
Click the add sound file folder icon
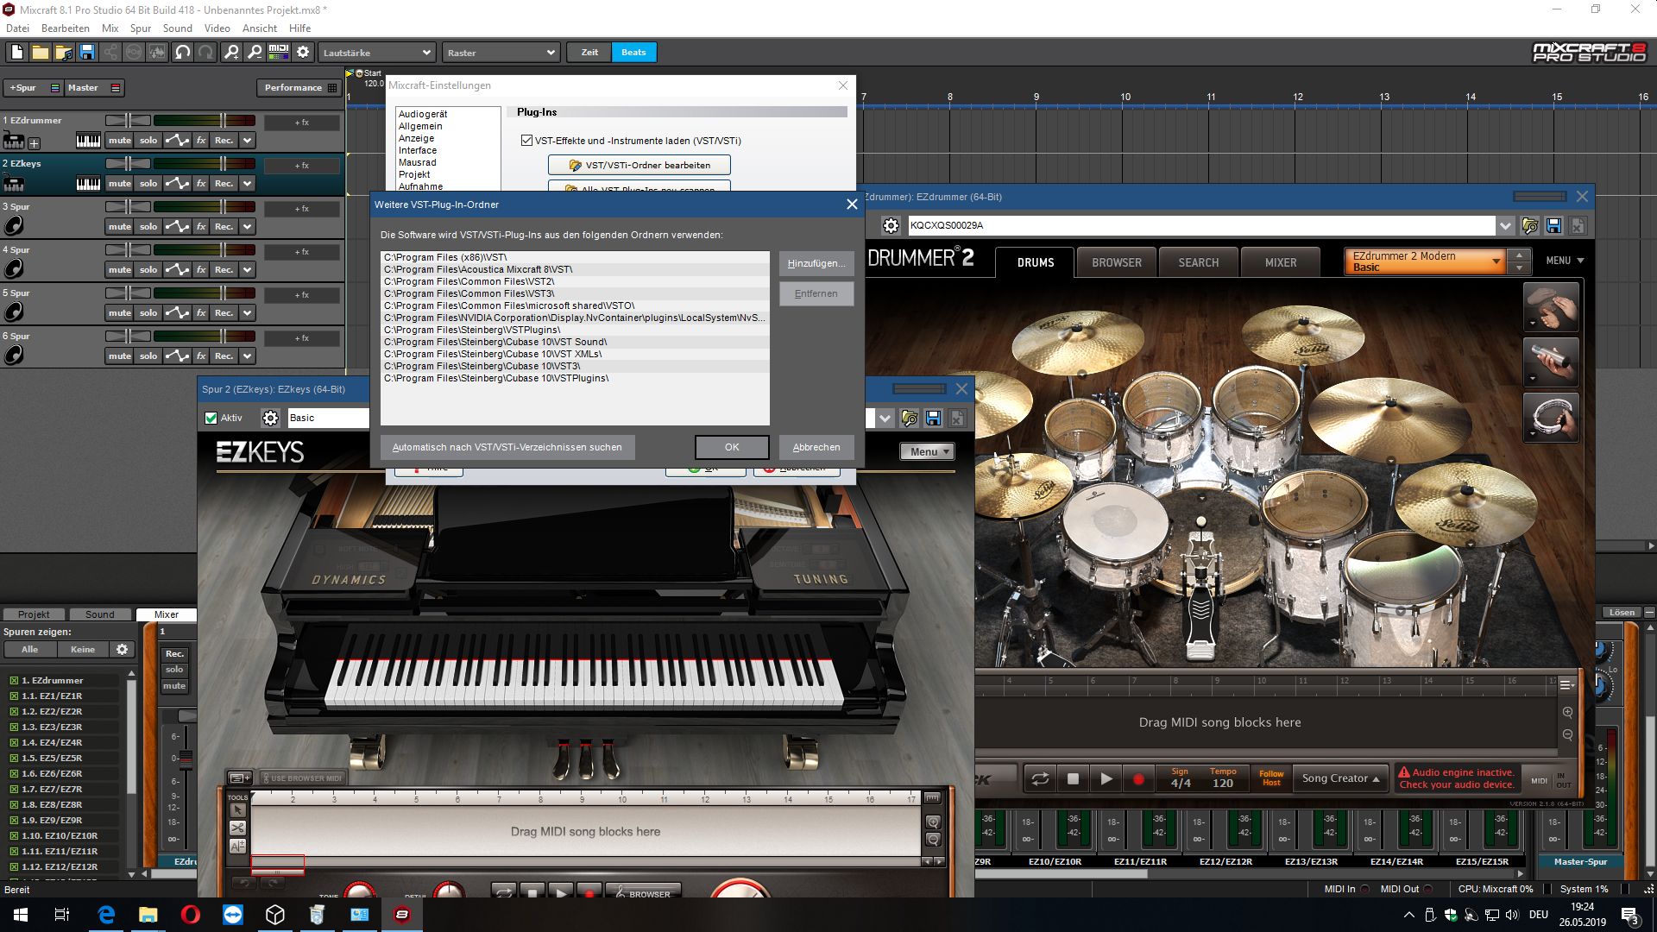63,53
